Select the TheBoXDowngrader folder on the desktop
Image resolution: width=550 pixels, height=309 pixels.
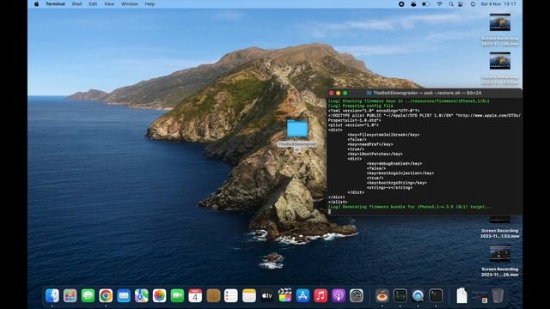[297, 128]
